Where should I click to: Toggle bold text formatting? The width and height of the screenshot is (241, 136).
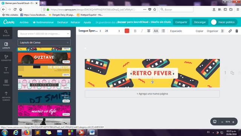(x=135, y=31)
